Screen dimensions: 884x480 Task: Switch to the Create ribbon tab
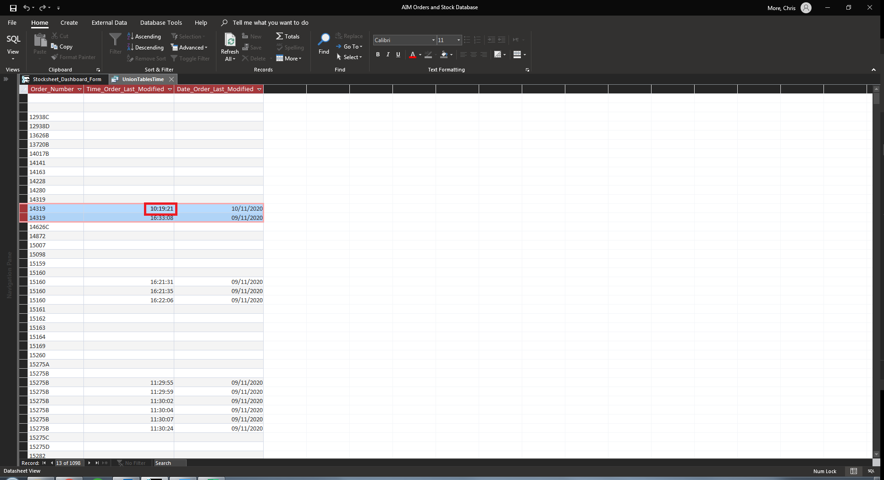(69, 22)
